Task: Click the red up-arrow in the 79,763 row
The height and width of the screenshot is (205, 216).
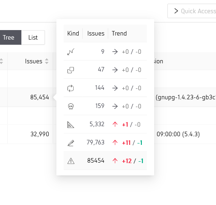Action: tap(115, 143)
